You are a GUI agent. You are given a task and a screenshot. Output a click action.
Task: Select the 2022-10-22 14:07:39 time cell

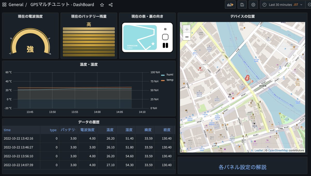tap(21, 165)
